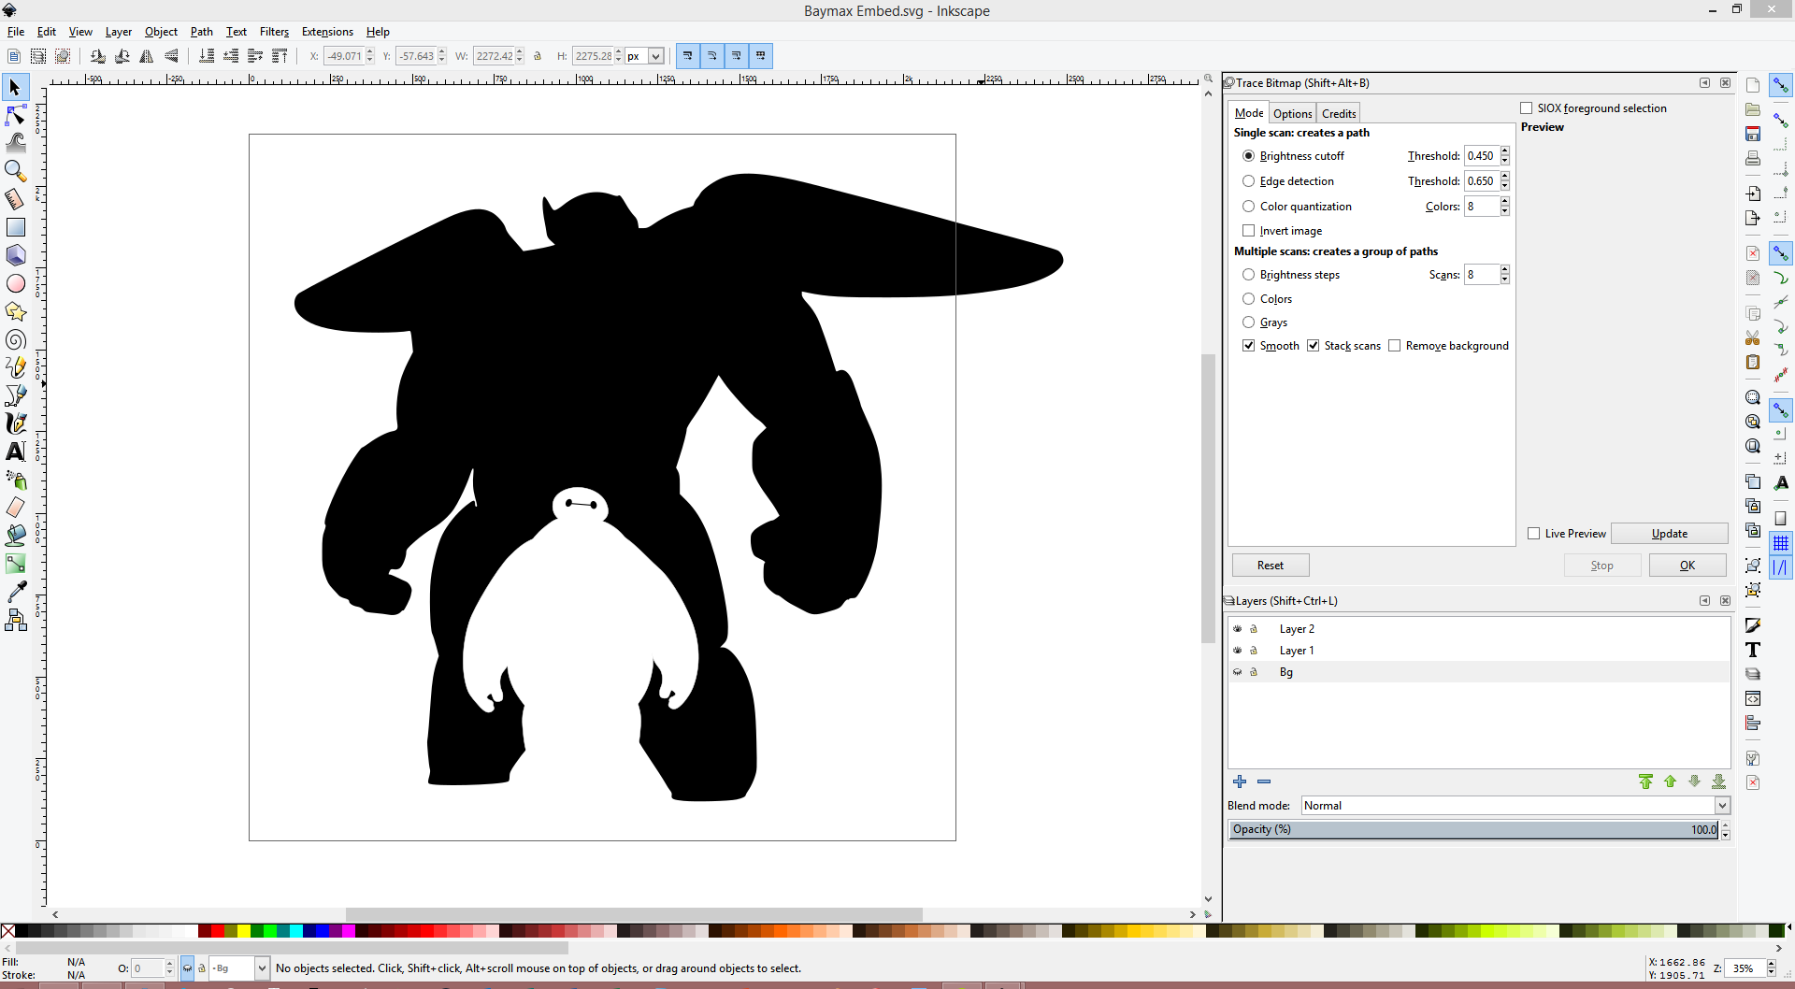This screenshot has height=989, width=1795.
Task: Select the Bezier pen tool
Action: [15, 395]
